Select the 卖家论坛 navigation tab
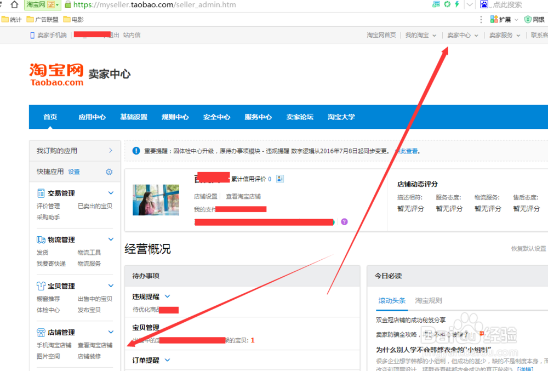 pos(300,117)
